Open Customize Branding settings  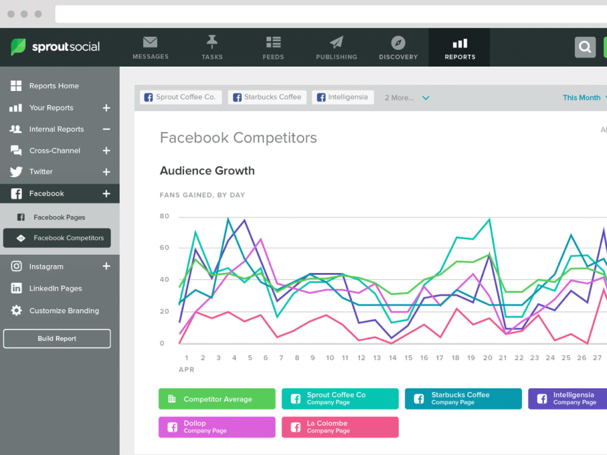(x=64, y=311)
